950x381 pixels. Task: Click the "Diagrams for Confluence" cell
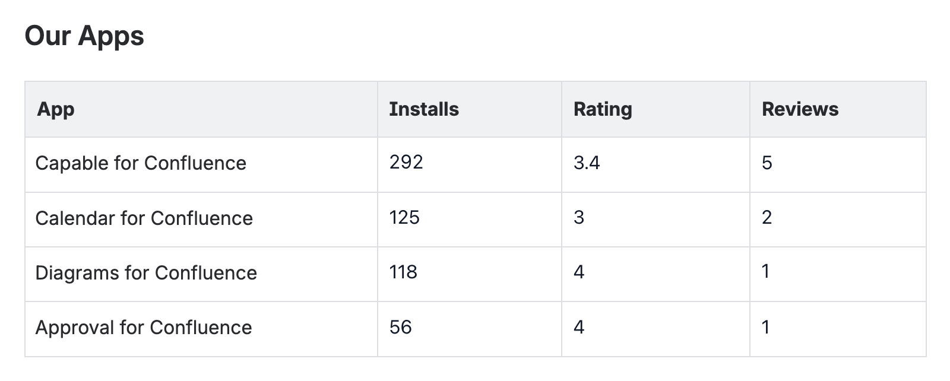coord(146,273)
